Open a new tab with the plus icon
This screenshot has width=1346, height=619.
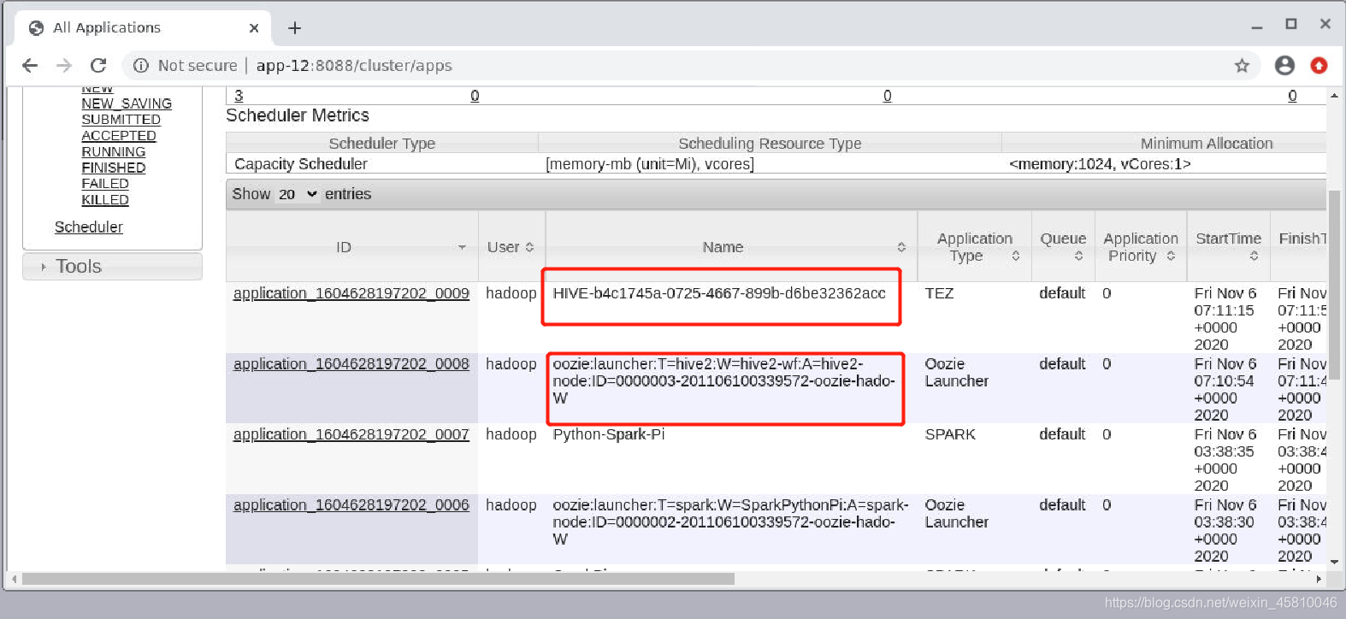point(294,28)
